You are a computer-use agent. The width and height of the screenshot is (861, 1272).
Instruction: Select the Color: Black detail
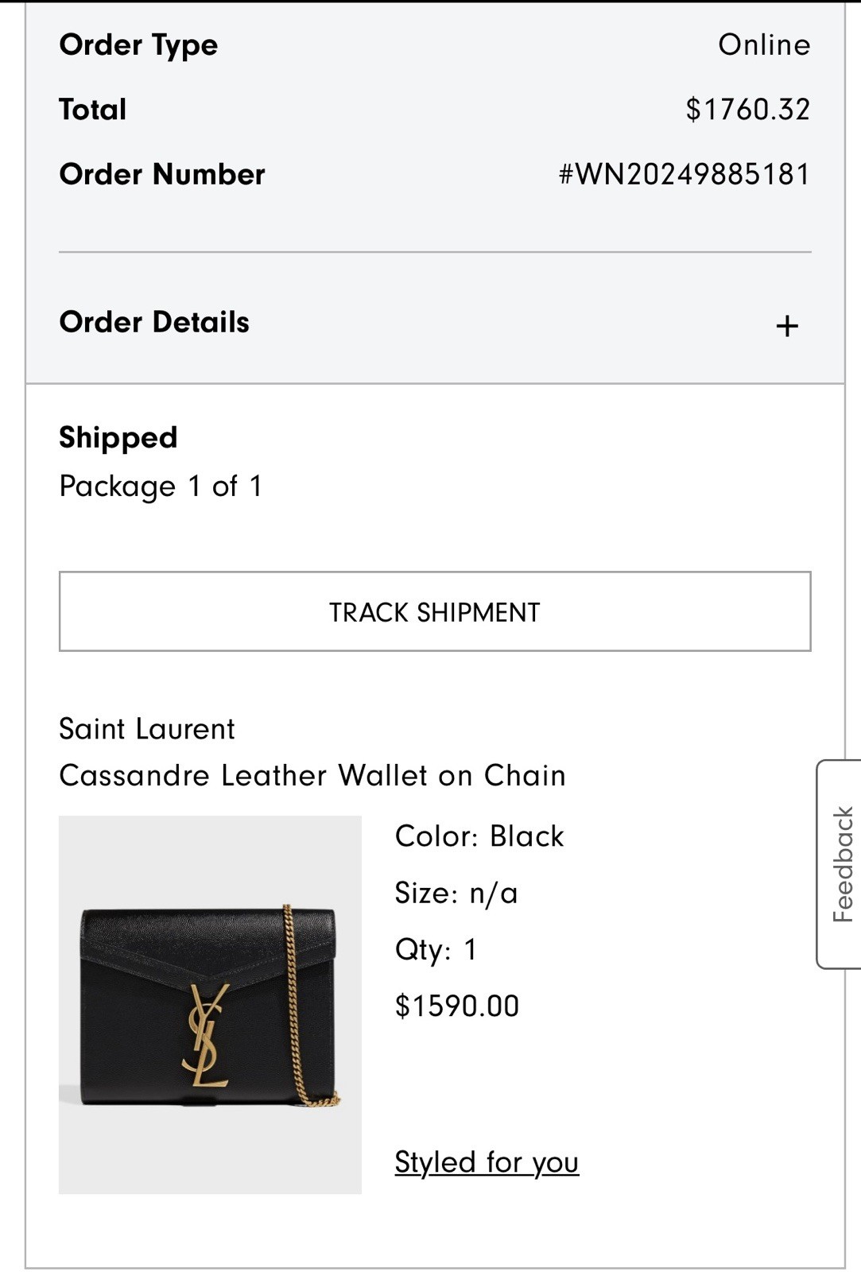[479, 836]
